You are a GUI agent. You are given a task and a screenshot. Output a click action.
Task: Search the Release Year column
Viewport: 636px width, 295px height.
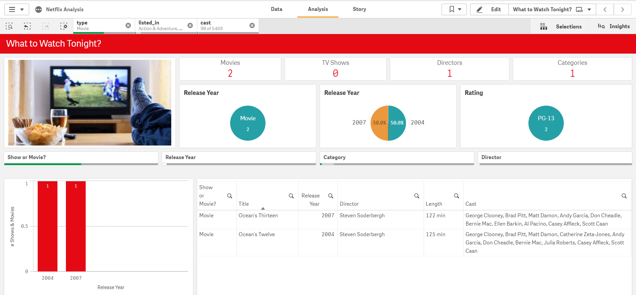pyautogui.click(x=331, y=196)
